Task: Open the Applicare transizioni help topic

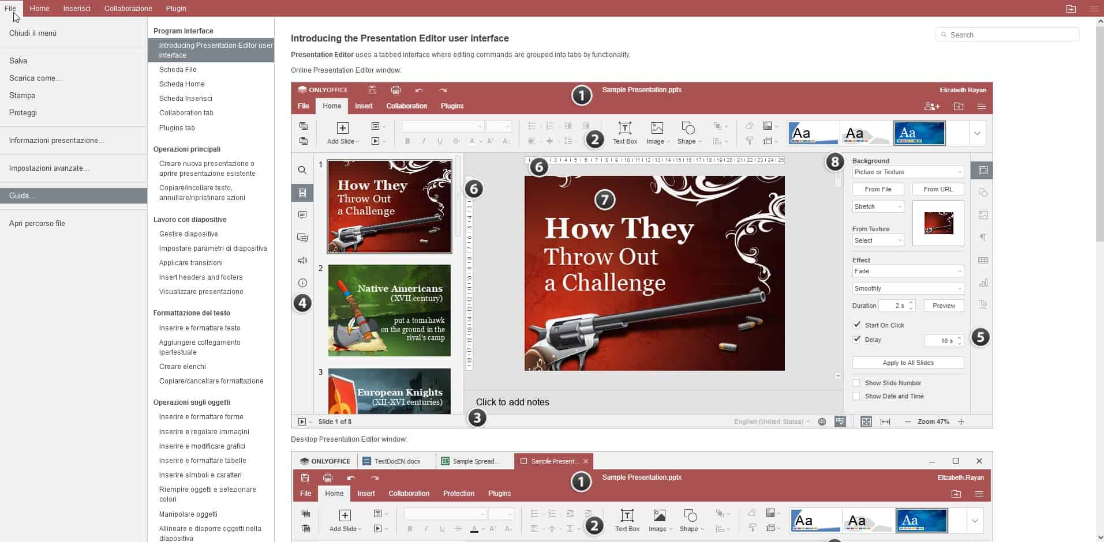Action: 191,262
